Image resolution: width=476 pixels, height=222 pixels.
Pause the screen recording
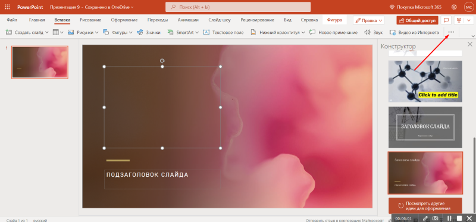pyautogui.click(x=450, y=218)
